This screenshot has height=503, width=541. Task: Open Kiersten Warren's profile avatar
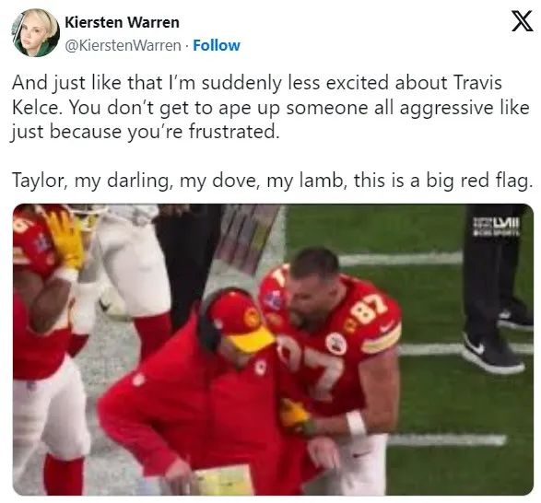[36, 33]
